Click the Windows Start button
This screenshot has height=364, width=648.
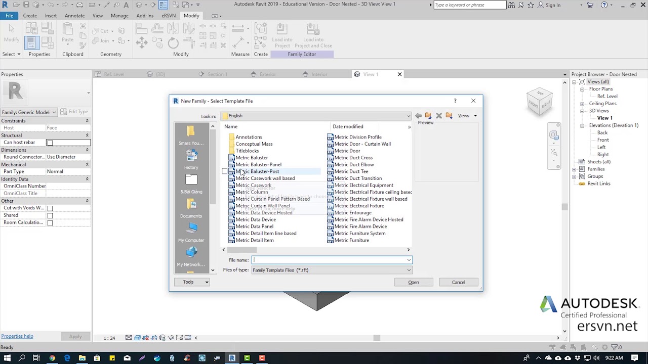[7, 358]
